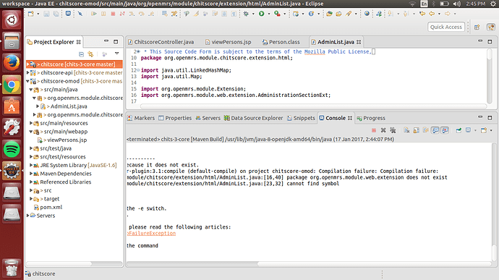The height and width of the screenshot is (280, 499).
Task: Click the Open Web Browser globe icon
Action: tap(367, 14)
